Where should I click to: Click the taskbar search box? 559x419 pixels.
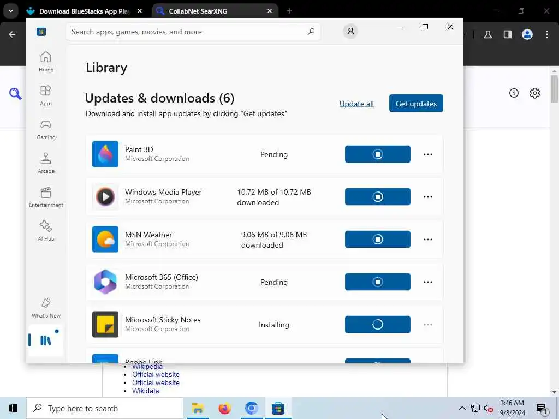coord(105,408)
